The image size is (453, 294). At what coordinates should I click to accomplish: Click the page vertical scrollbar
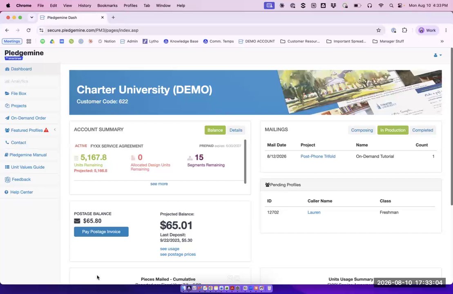[451, 127]
